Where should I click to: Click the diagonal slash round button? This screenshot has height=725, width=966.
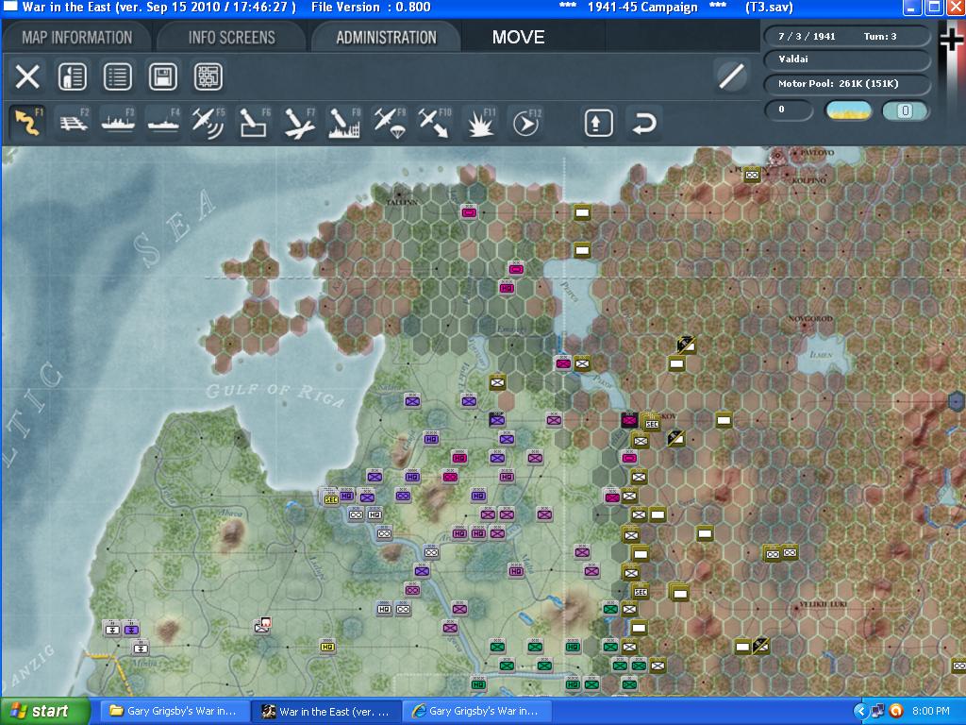point(732,77)
